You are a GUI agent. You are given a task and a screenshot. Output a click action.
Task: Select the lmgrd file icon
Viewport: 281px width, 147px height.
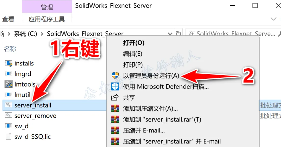coord(8,74)
